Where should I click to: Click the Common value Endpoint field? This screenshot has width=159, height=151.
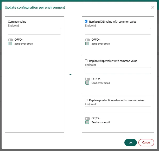tap(34, 32)
